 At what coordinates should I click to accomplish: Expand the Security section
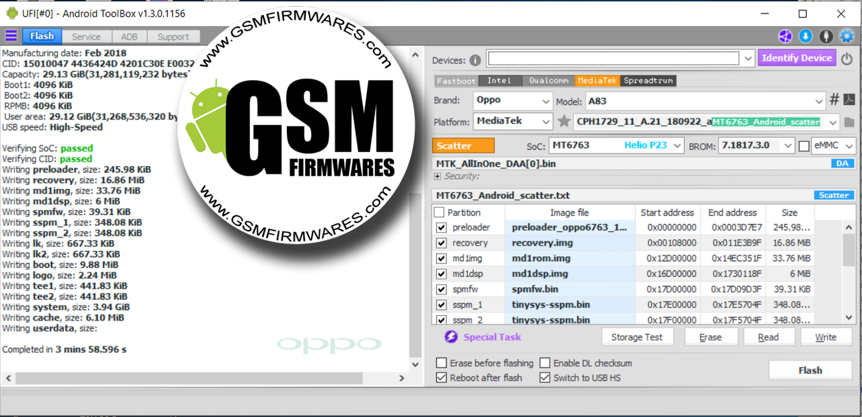click(x=438, y=176)
